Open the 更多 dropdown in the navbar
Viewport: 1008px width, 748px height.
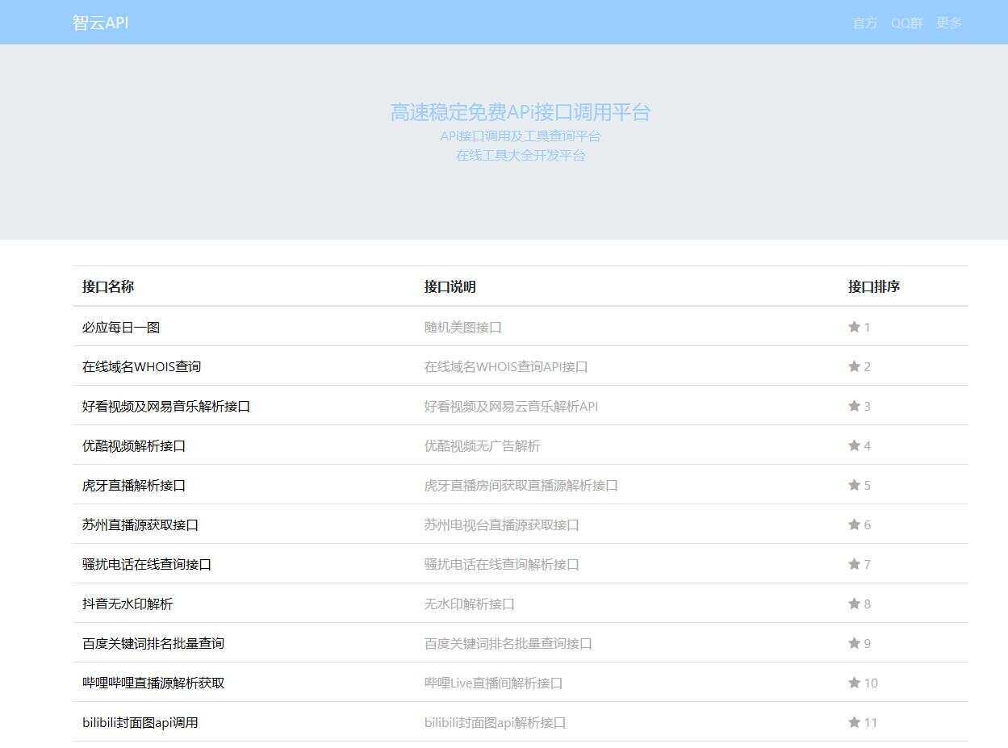(948, 23)
